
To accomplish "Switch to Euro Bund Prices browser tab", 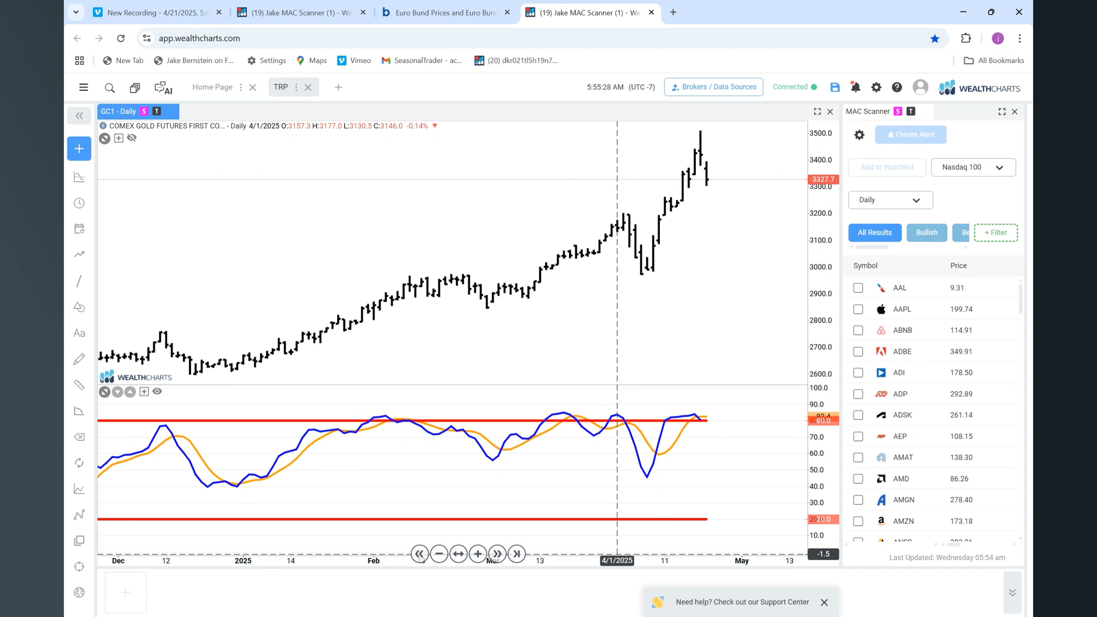I will (447, 13).
